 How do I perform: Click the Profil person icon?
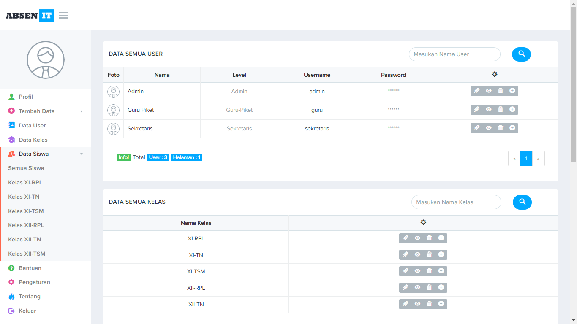click(11, 97)
